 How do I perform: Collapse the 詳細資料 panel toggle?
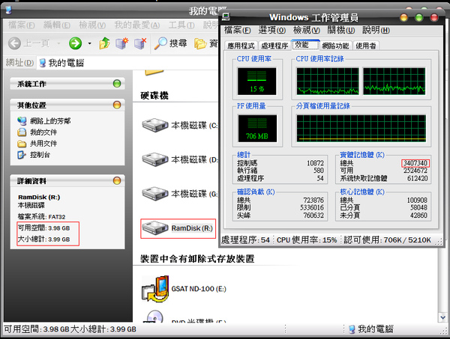pos(117,180)
